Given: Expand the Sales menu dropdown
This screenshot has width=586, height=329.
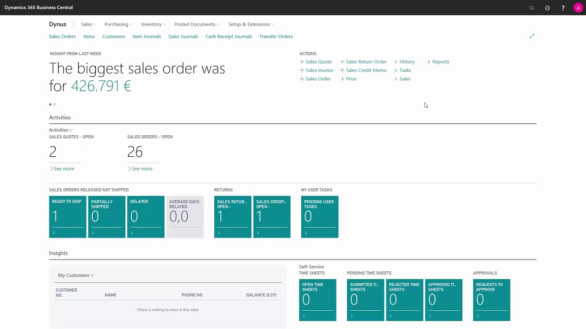Looking at the screenshot, I should 88,24.
